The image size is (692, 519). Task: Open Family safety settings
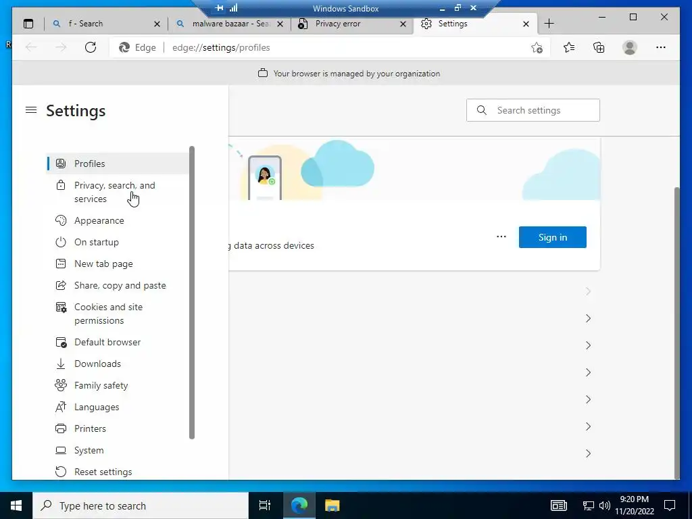[118, 385]
